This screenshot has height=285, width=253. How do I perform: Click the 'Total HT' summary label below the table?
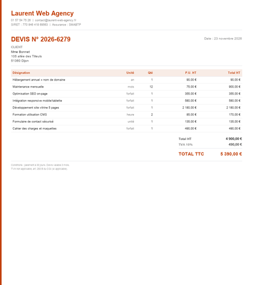pyautogui.click(x=185, y=139)
